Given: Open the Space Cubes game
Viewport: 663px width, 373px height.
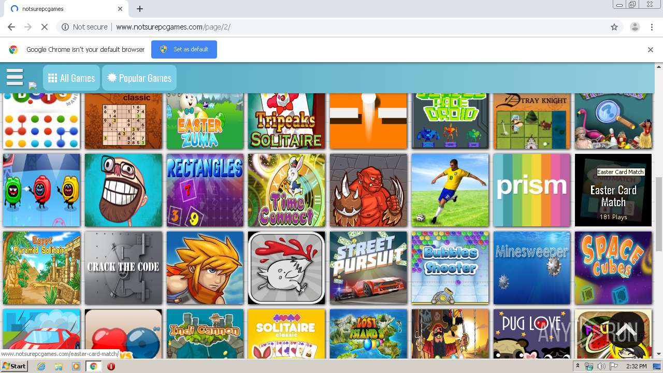Looking at the screenshot, I should (613, 268).
